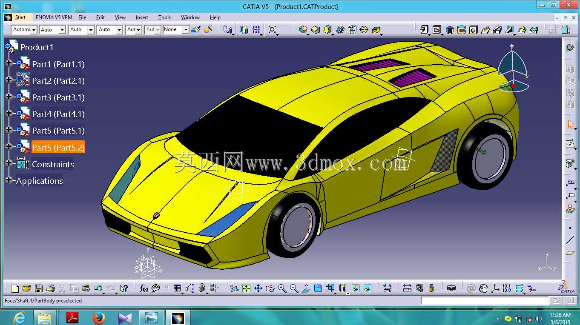
Task: Open the Tools menu
Action: (164, 17)
